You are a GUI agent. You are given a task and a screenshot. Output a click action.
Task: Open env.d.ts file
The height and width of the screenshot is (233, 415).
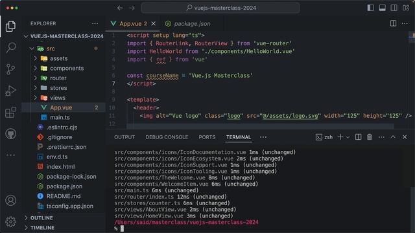[x=64, y=157]
